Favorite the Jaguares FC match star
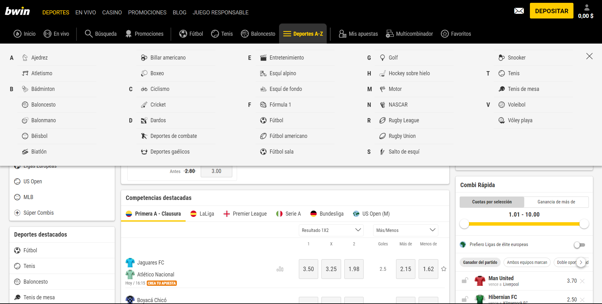The width and height of the screenshot is (602, 304). click(444, 269)
